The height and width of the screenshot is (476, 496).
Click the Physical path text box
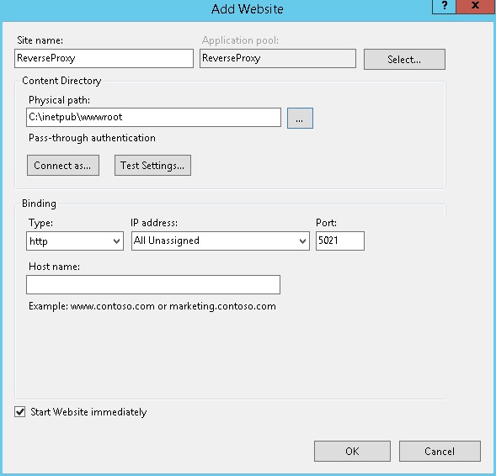click(x=153, y=118)
